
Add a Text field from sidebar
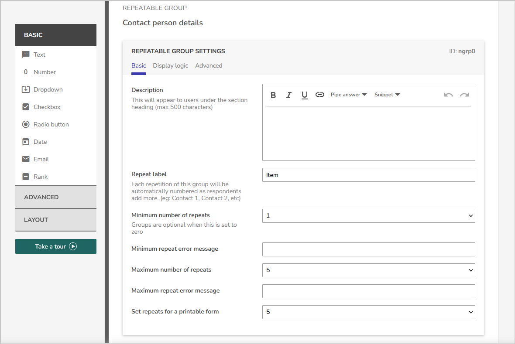coord(56,54)
